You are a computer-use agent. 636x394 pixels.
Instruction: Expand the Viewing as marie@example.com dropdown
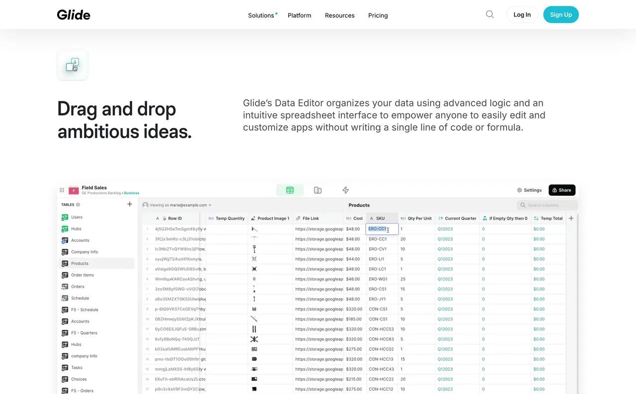point(177,205)
